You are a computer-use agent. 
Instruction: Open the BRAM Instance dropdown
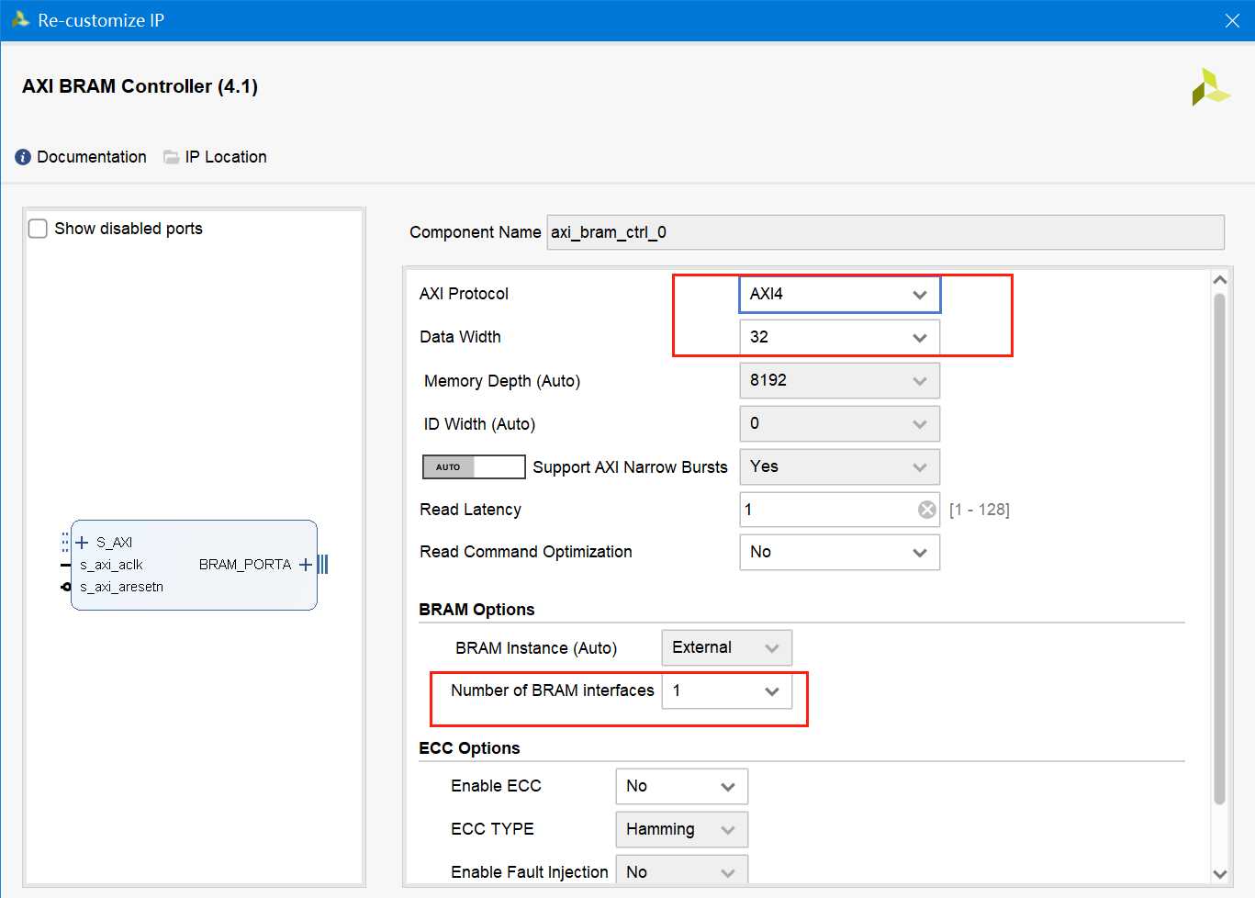[727, 647]
